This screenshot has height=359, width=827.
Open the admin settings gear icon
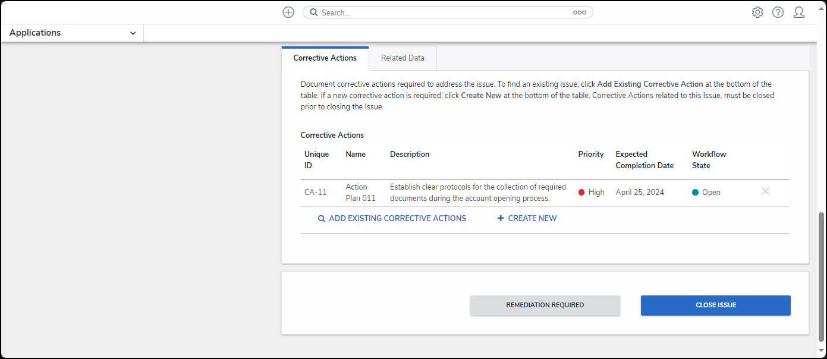(x=757, y=12)
